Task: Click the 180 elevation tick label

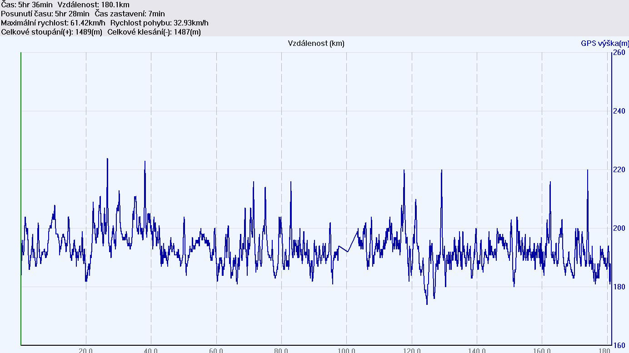Action: (x=619, y=287)
